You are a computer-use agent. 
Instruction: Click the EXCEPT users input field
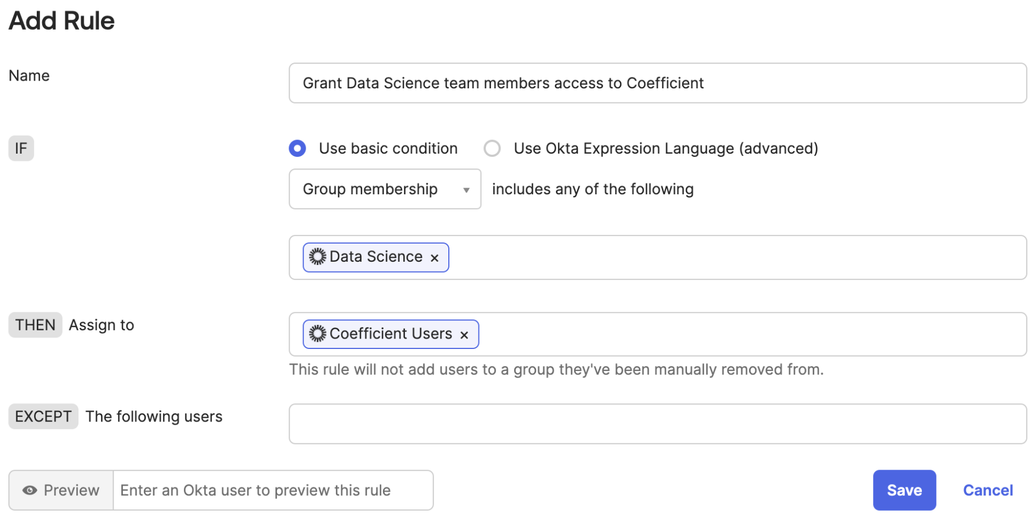point(658,424)
